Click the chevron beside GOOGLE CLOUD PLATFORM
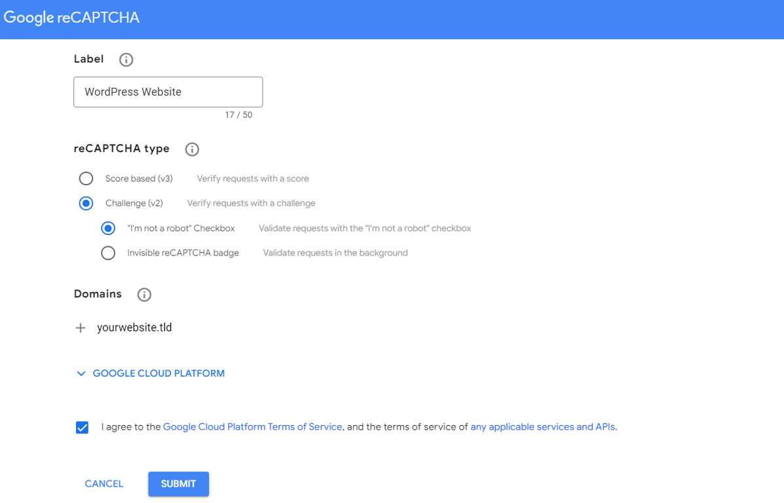The height and width of the screenshot is (503, 784). click(x=81, y=373)
